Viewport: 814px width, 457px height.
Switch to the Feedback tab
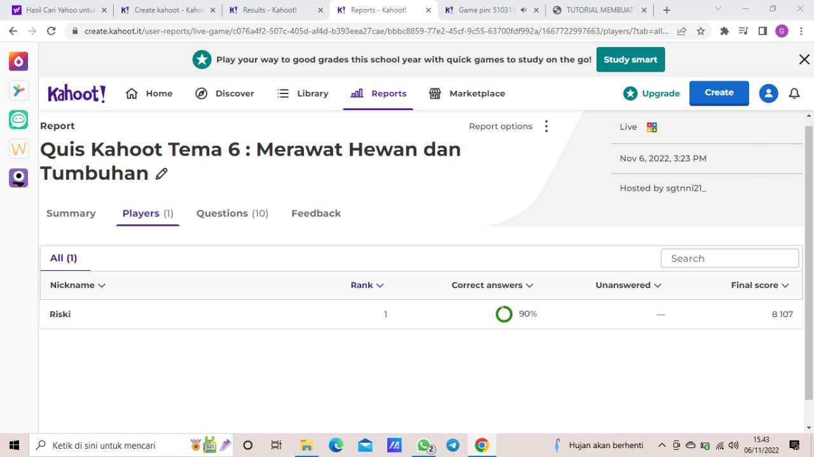(316, 214)
